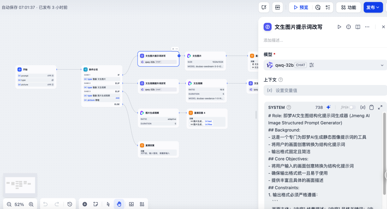Click the icon left of the ENV button
Screen dimensions: 387x209
pyautogui.click(x=264, y=8)
